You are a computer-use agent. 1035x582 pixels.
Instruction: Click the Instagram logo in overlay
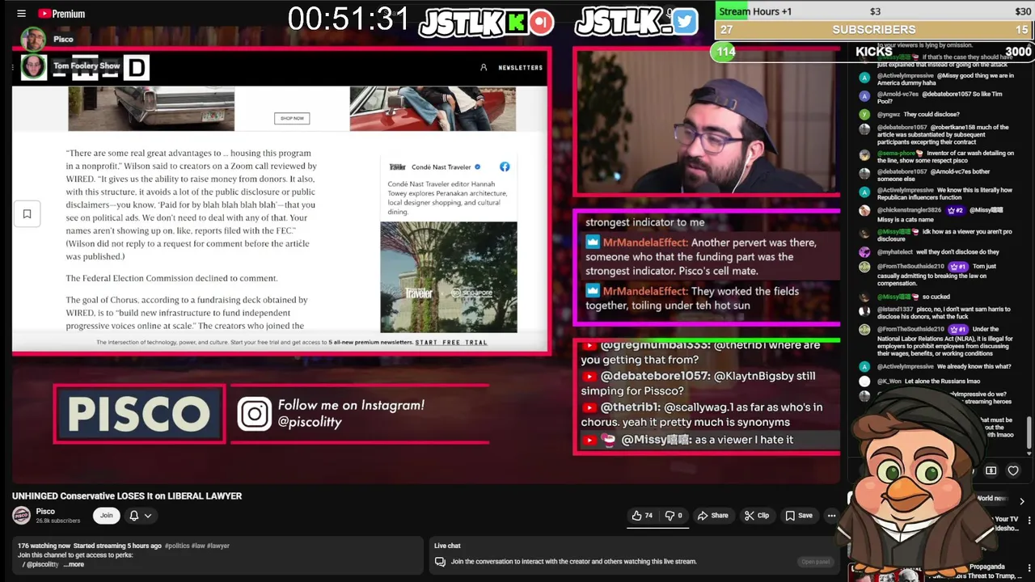(255, 414)
